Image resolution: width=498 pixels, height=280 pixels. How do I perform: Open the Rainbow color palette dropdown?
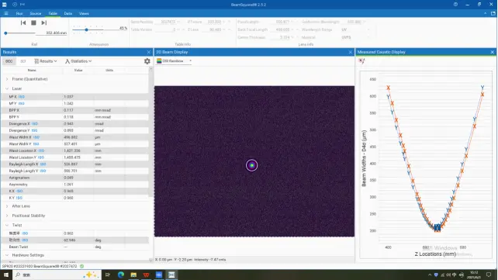174,61
